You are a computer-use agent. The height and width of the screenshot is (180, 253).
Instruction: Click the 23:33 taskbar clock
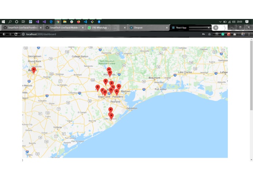coord(240,21)
